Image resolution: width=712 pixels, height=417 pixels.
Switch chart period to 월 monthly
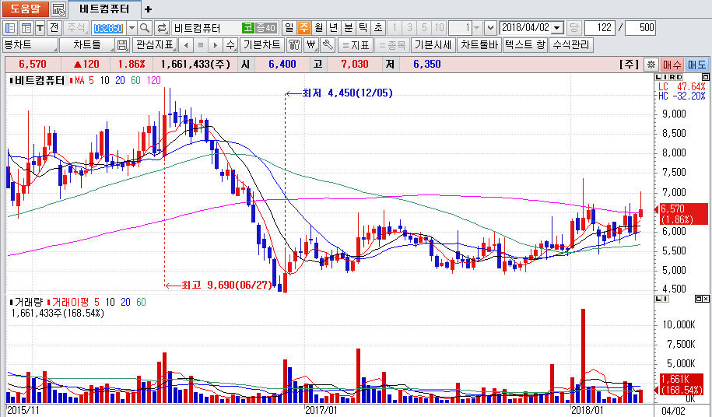coord(318,28)
